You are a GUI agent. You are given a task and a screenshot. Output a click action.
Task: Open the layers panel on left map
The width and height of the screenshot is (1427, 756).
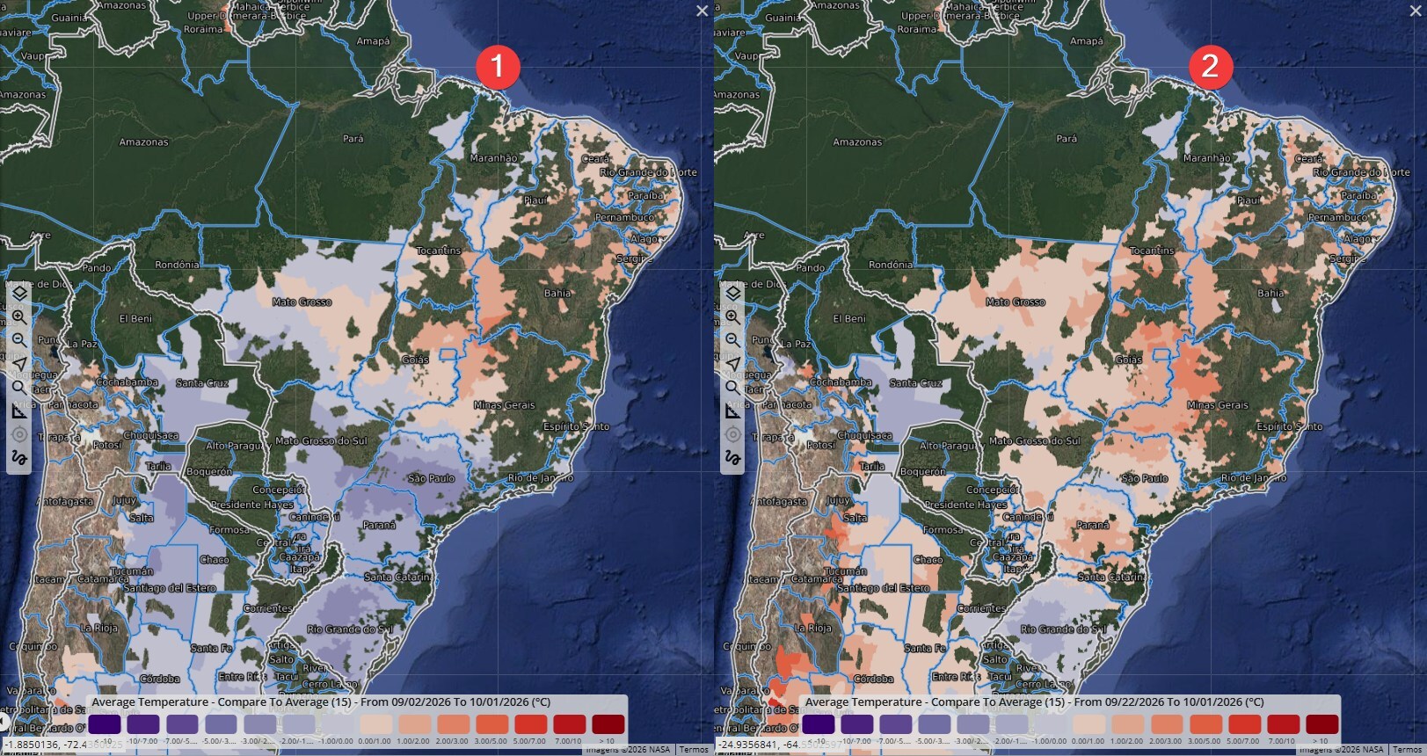[x=19, y=293]
